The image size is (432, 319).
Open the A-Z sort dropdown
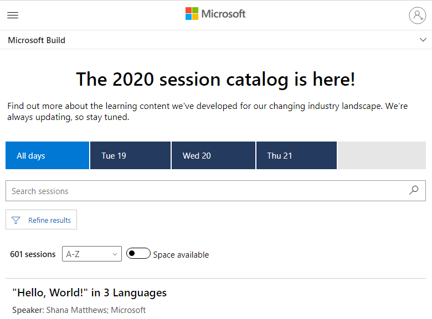click(92, 254)
